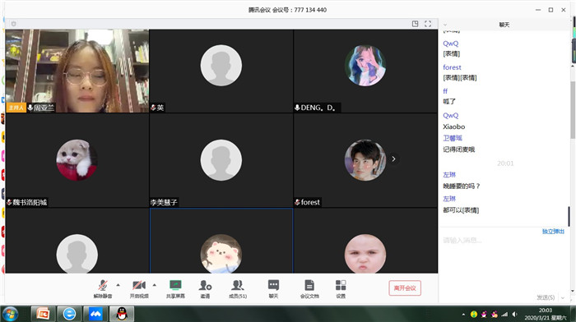Viewport: 576px width, 322px height.
Task: Click sender 卫馨瑶 in chat
Action: [x=453, y=138]
